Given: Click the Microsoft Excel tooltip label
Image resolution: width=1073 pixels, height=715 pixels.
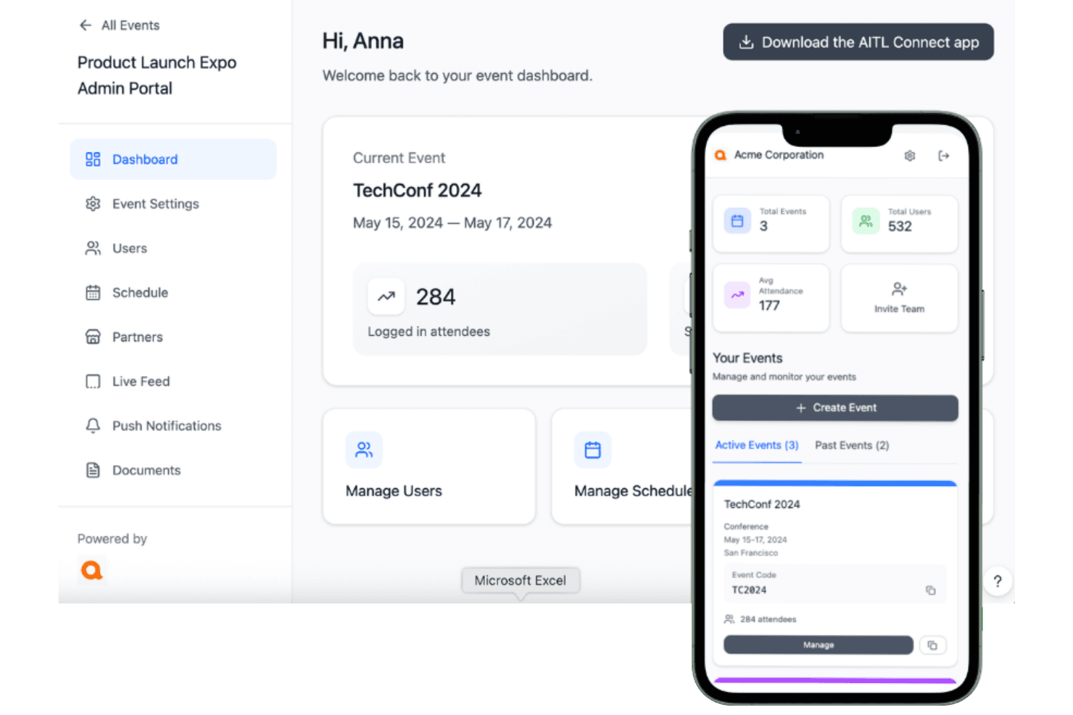Looking at the screenshot, I should 521,580.
